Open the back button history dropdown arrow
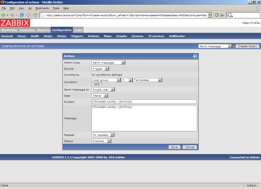The height and width of the screenshot is (189, 261). click(x=8, y=15)
